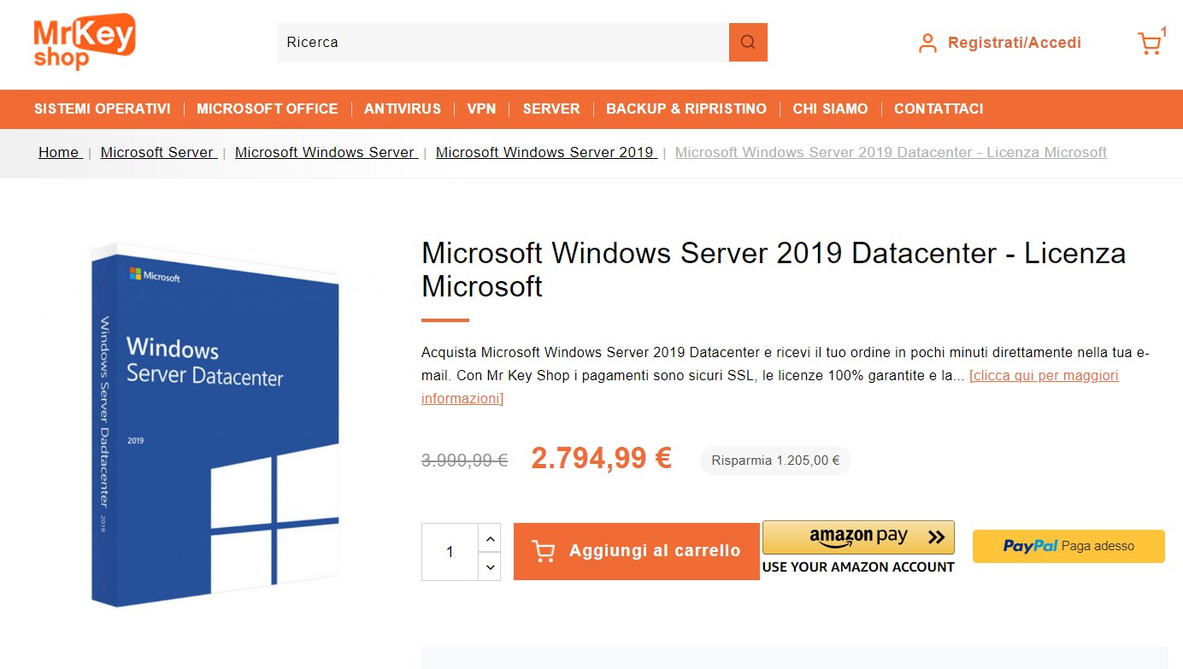
Task: Navigate to the Microsoft Windows Server breadcrumb
Action: click(326, 152)
